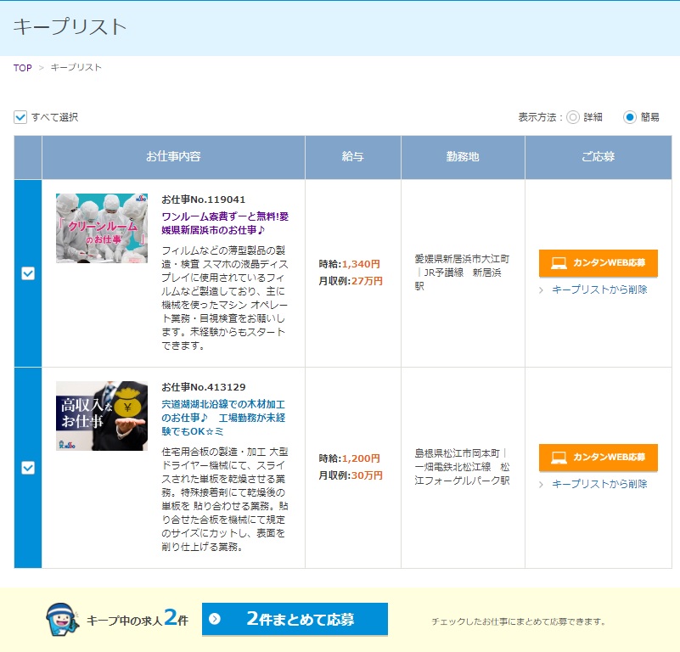
Task: Toggle the すべて選択 checkbox
Action: (20, 117)
